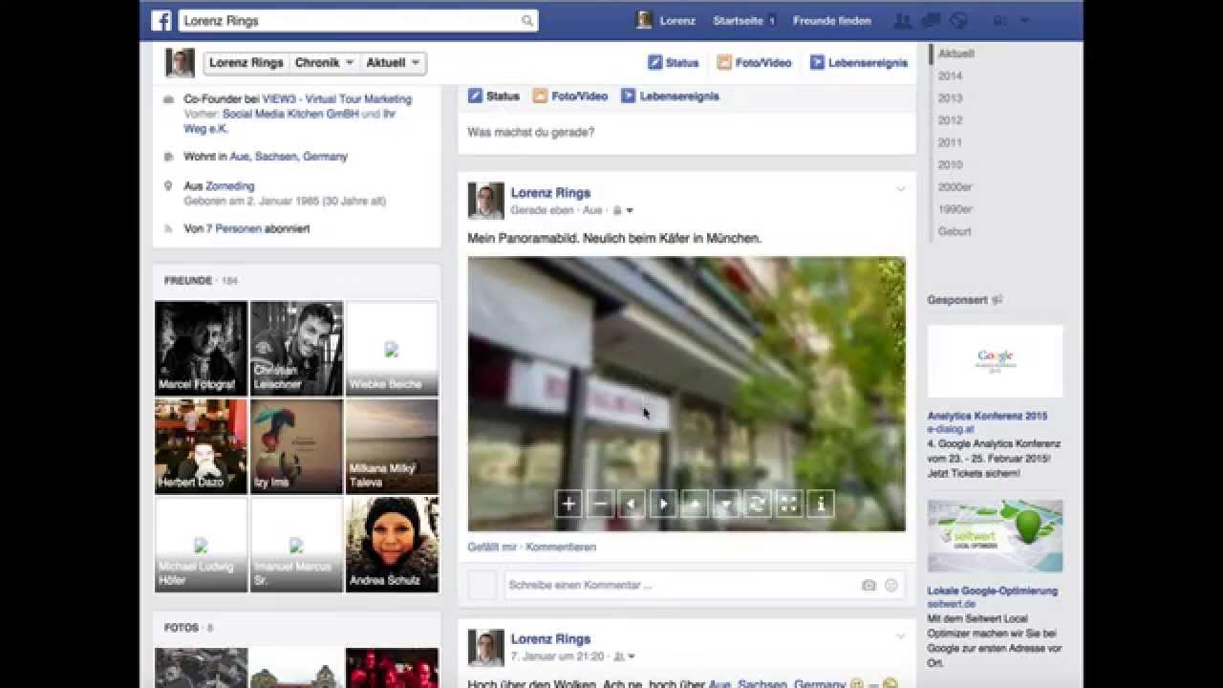Viewport: 1223px width, 688px height.
Task: Open post options chevron on panorama post
Action: [900, 189]
